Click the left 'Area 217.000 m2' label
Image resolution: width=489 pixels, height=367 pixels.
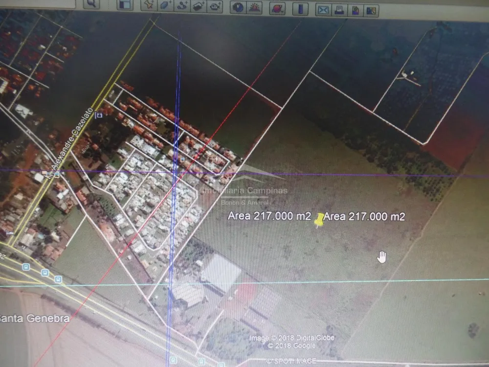pos(269,216)
